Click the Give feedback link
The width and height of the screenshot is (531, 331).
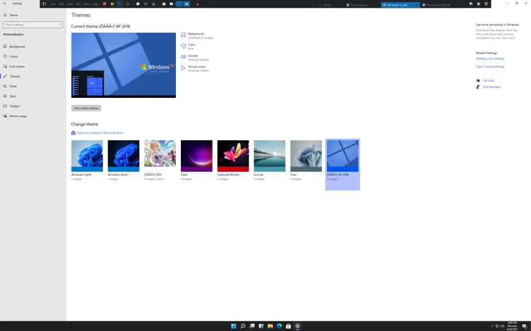492,87
